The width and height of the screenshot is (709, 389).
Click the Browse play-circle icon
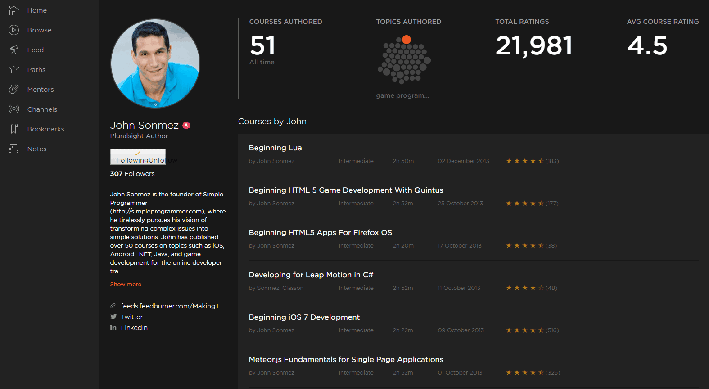click(14, 30)
